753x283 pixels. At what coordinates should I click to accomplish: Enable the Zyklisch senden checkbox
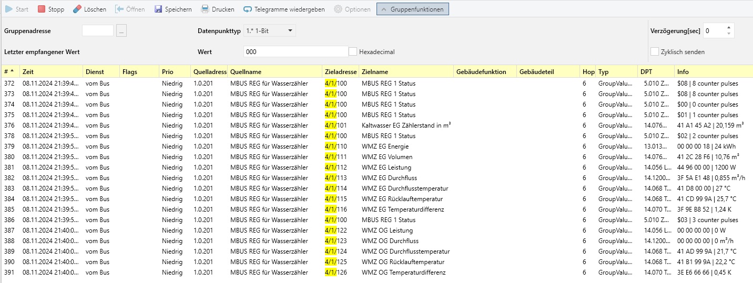[x=655, y=51]
